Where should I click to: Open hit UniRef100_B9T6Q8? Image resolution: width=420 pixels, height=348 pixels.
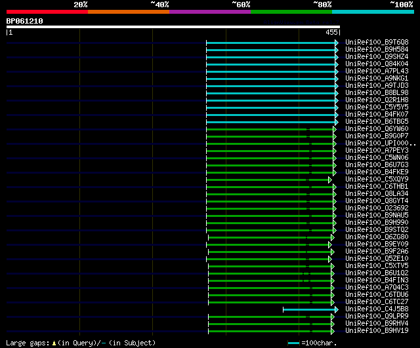377,42
